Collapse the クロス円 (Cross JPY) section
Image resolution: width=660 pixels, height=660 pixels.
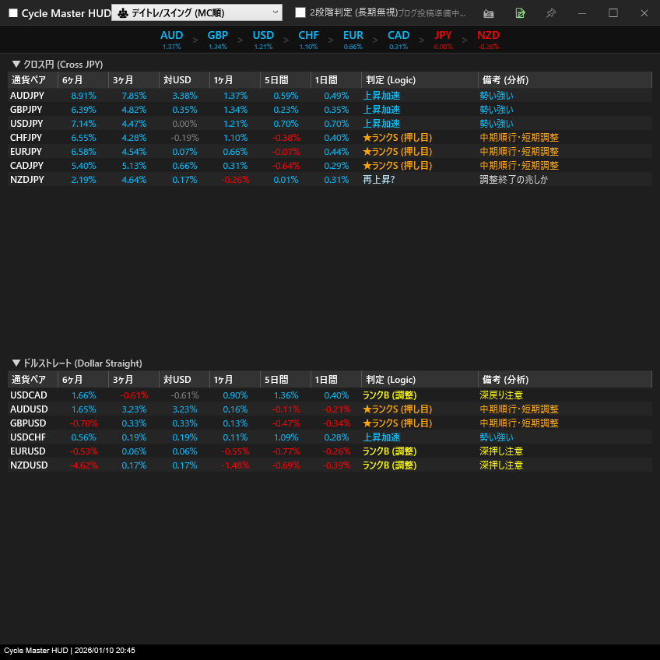coord(58,65)
